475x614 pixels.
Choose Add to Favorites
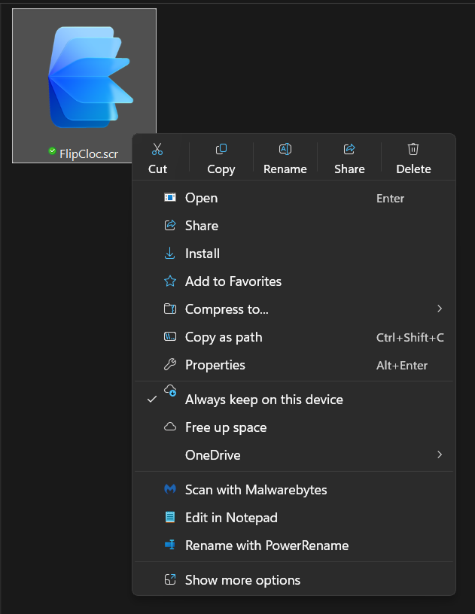(x=294, y=281)
